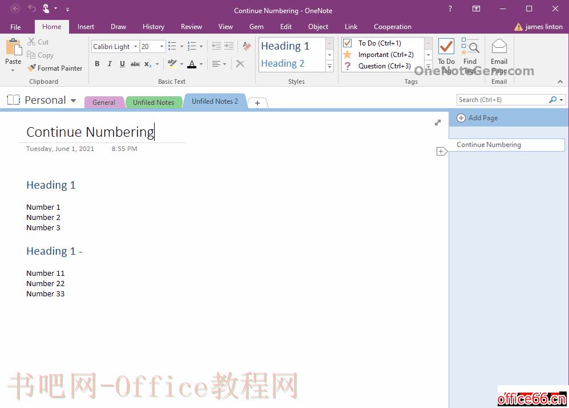Viewport: 569px width, 408px height.
Task: Apply bullet list formatting
Action: pos(172,46)
